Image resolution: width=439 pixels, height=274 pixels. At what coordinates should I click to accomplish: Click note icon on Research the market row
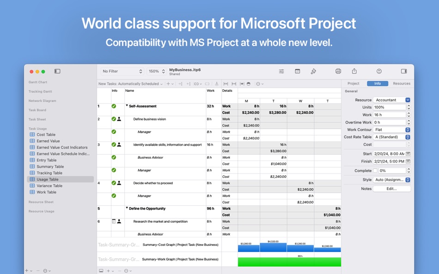[x=114, y=221]
